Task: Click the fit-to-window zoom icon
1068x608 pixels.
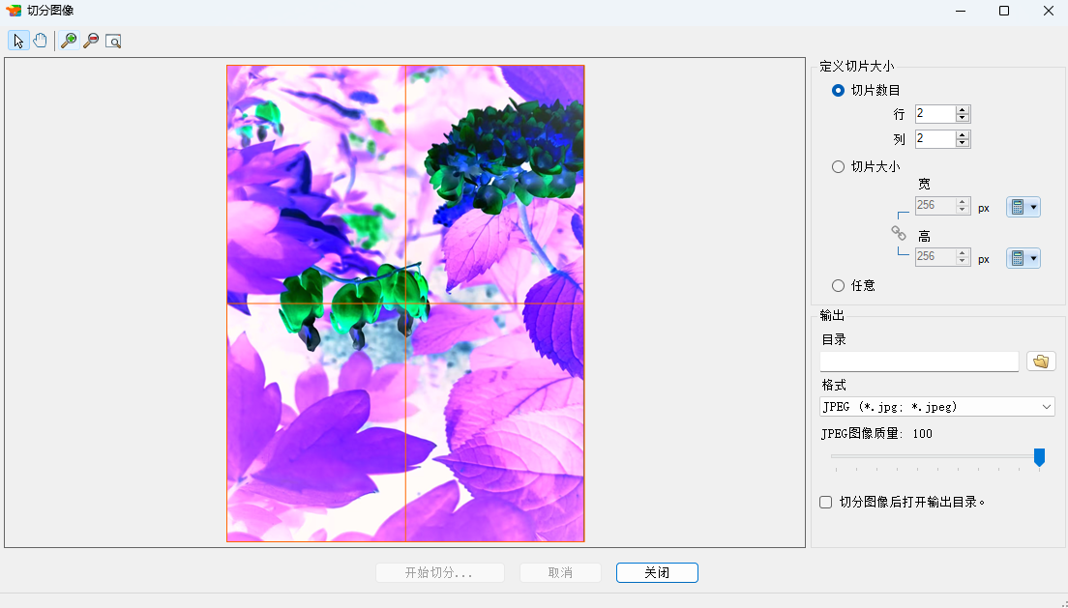Action: click(x=113, y=41)
